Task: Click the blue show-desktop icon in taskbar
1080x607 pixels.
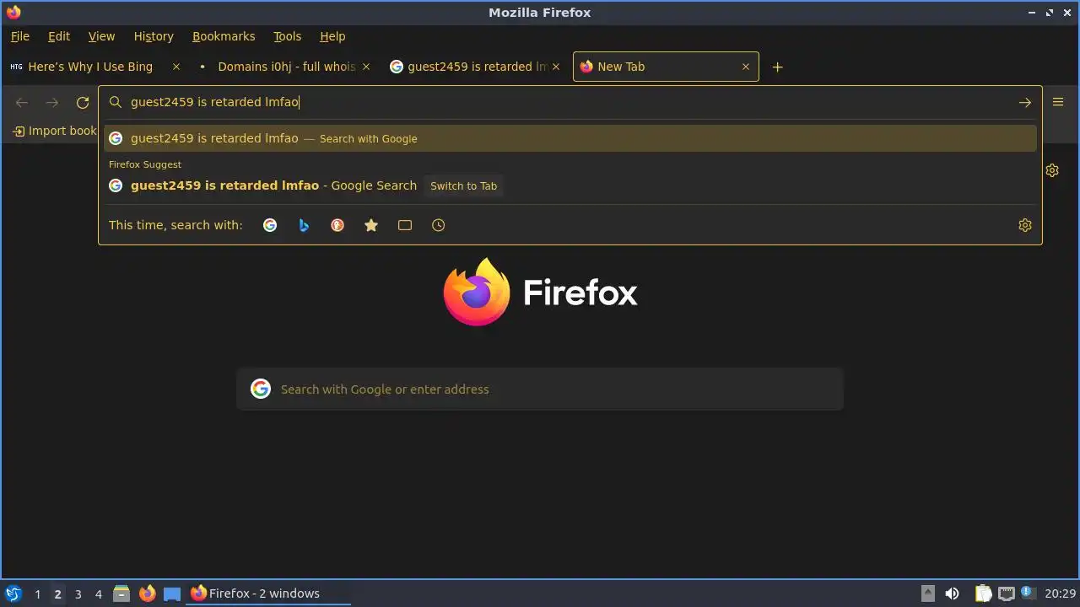Action: point(172,594)
